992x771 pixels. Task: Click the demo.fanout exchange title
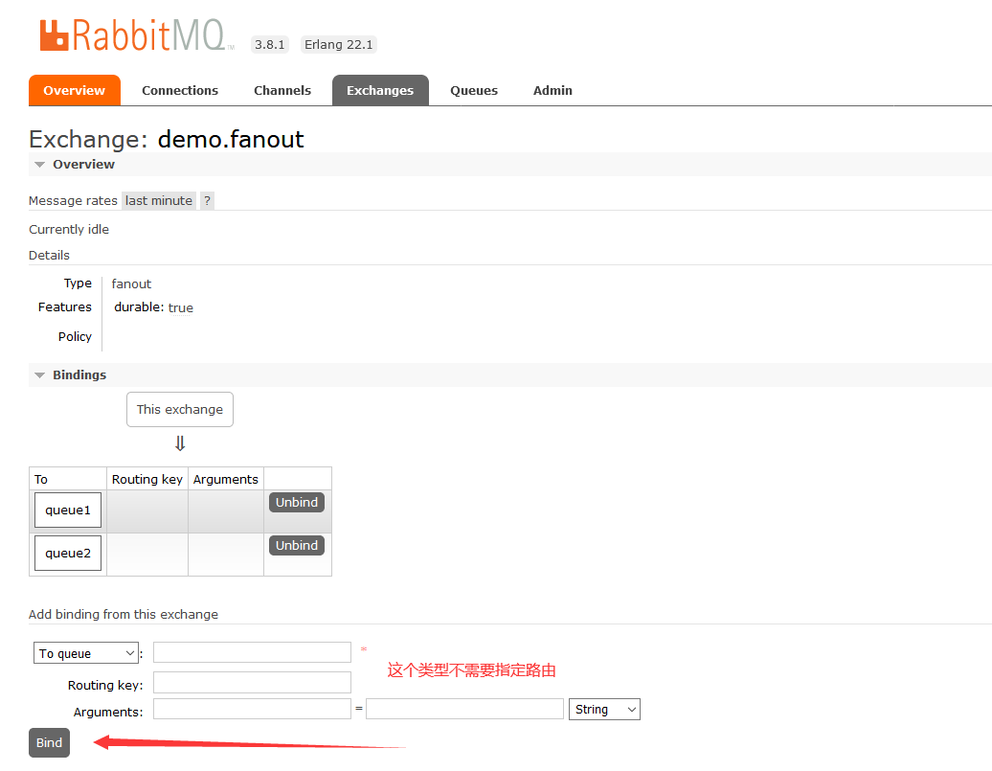pyautogui.click(x=231, y=139)
